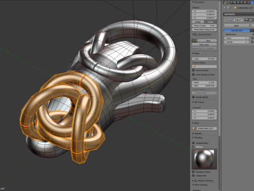Click the Convert grease pencil button

coord(210,48)
